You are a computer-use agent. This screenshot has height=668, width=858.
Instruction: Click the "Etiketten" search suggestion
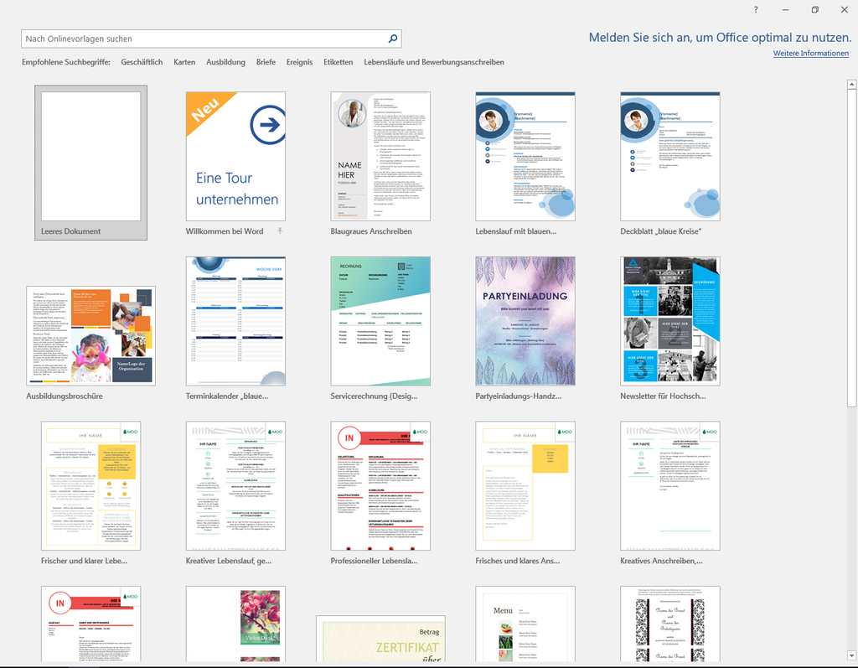[338, 62]
